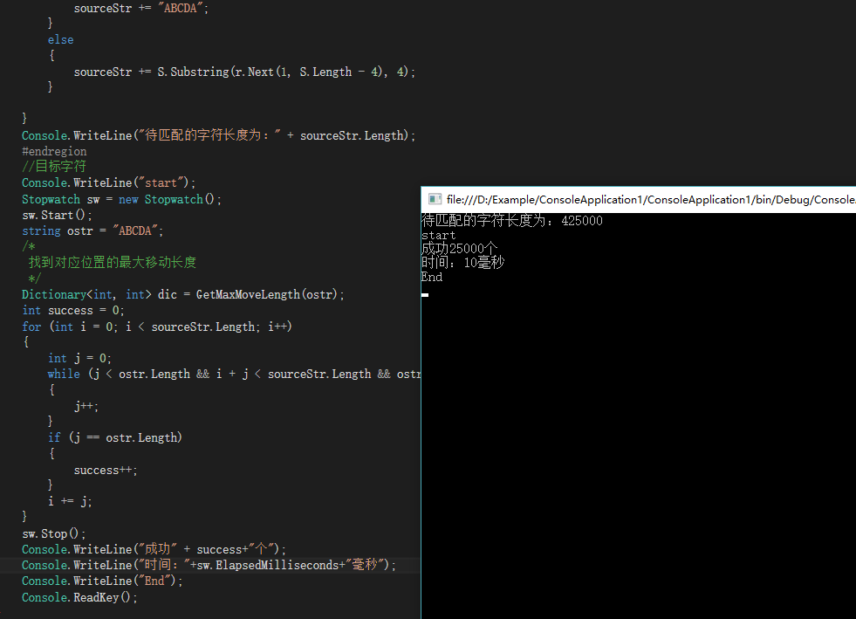The height and width of the screenshot is (619, 856).
Task: Click the 'sourceStr += "ABCDA";' line
Action: 140,8
